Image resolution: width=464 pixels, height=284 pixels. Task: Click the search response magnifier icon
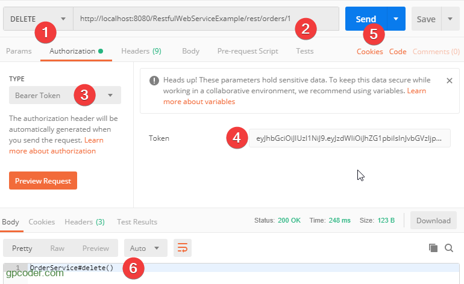tap(449, 247)
